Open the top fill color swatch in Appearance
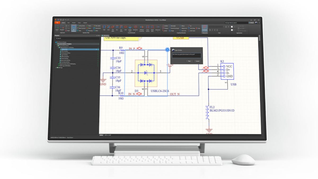 tap(232, 27)
